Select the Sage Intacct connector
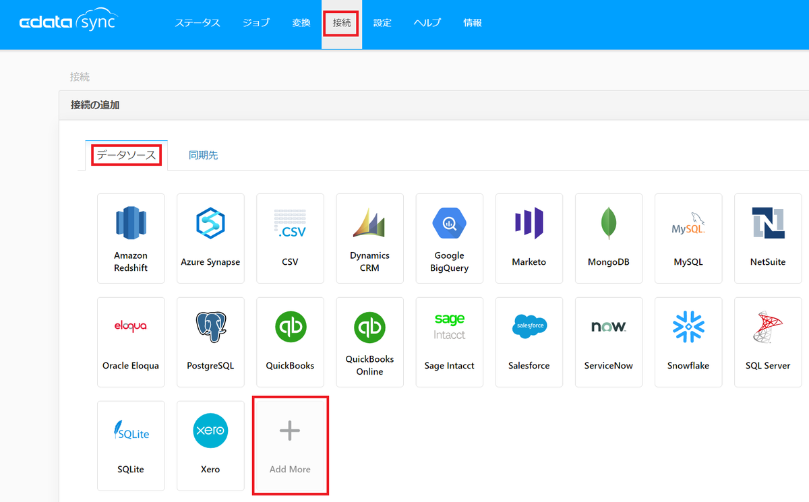Viewport: 809px width, 502px height. [449, 342]
